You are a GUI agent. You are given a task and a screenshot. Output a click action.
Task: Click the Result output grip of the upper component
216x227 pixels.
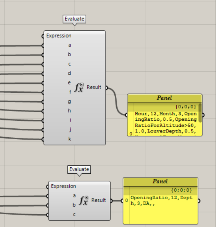pos(106,88)
